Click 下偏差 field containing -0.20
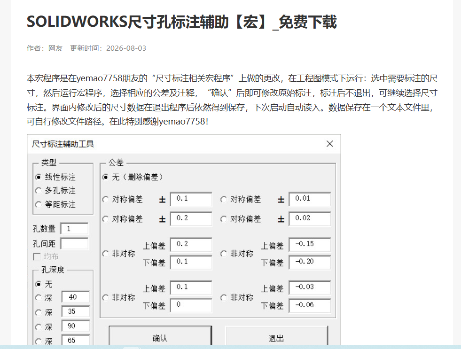Screen dimensions: 461x349 pos(310,262)
